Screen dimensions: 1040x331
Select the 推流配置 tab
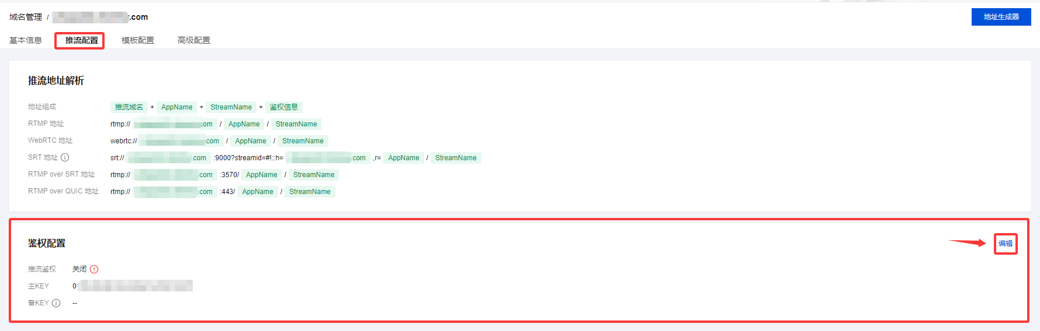pyautogui.click(x=82, y=40)
